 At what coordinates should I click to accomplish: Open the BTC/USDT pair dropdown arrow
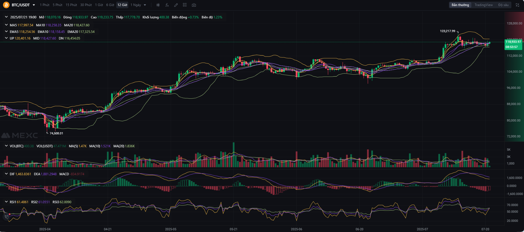(34, 5)
